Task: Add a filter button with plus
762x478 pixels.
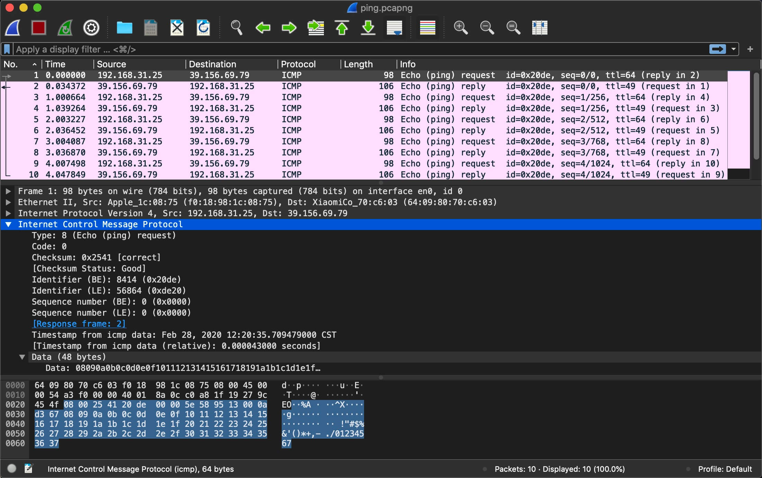Action: coord(750,49)
